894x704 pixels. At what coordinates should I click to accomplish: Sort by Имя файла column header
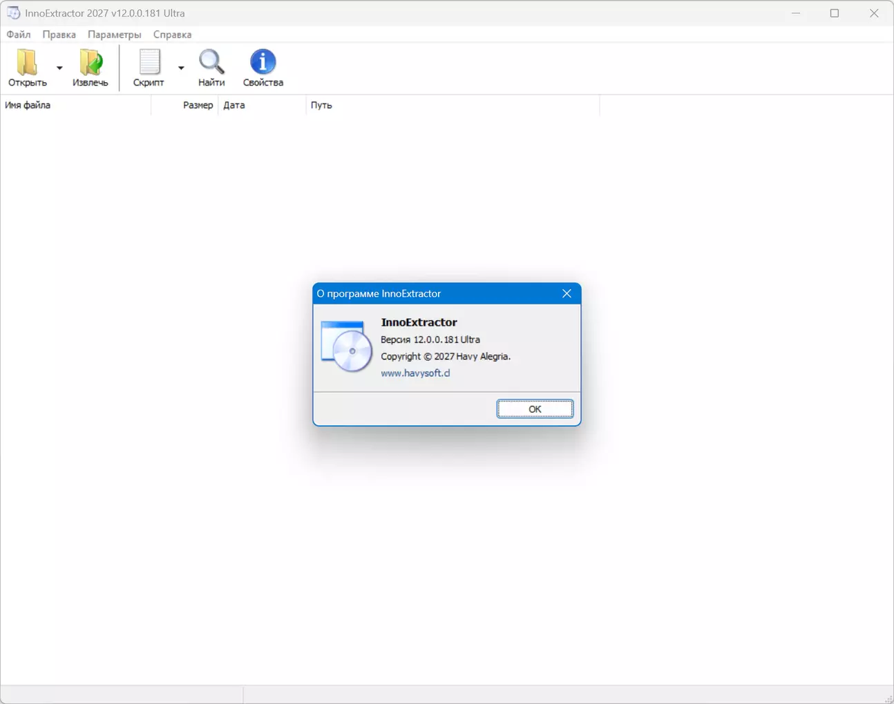coord(75,105)
